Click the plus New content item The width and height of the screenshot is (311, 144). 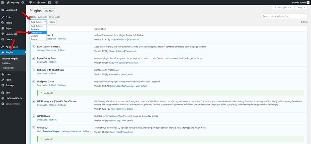click(41, 3)
